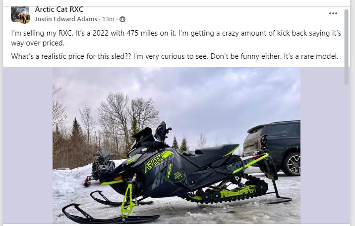Open the Arctic Cat RXC group page
355x226 pixels.
59,9
